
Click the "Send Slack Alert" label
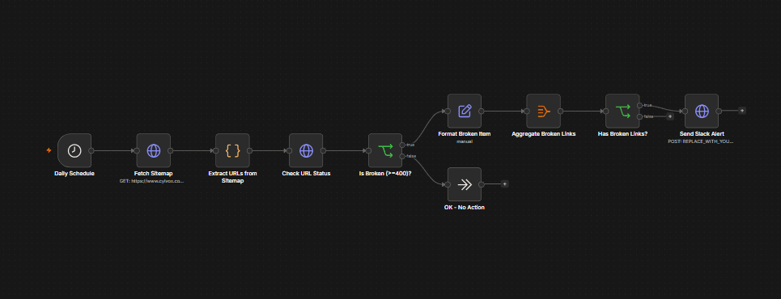[x=702, y=134]
